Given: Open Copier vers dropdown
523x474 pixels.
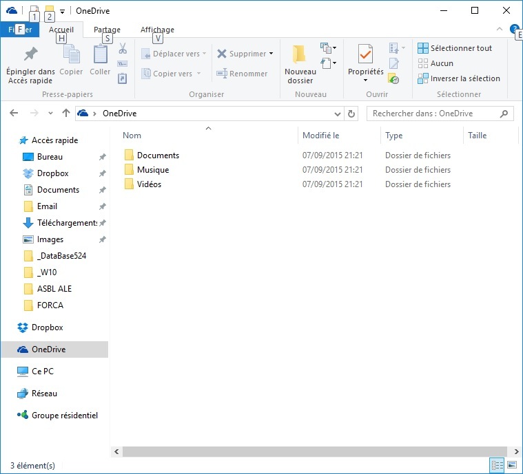Looking at the screenshot, I should (172, 74).
